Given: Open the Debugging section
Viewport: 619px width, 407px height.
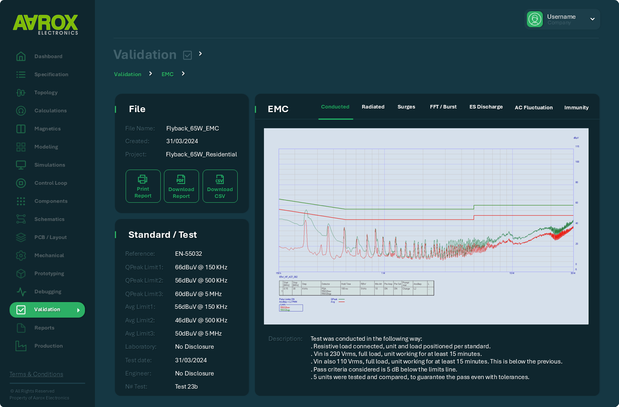Looking at the screenshot, I should click(48, 292).
